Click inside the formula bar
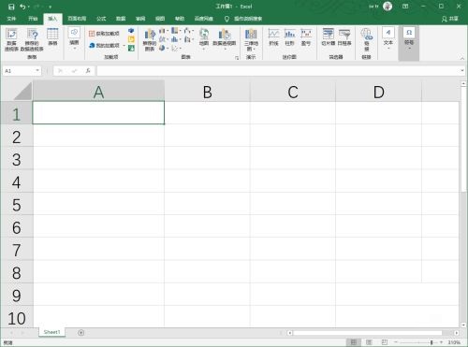Image resolution: width=468 pixels, height=347 pixels. [278, 71]
